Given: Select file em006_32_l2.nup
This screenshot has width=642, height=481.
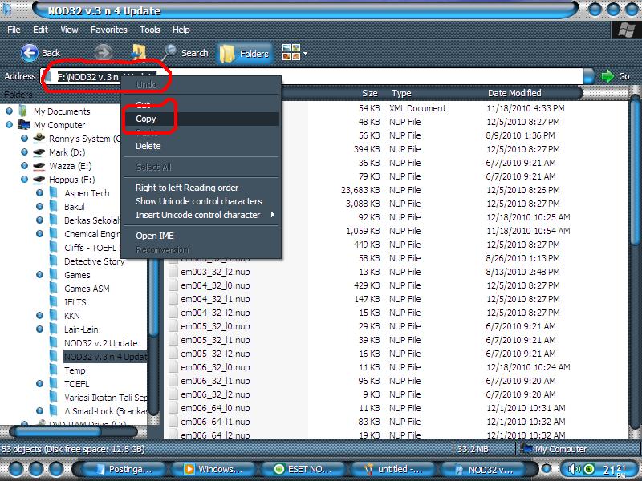Looking at the screenshot, I should click(215, 394).
